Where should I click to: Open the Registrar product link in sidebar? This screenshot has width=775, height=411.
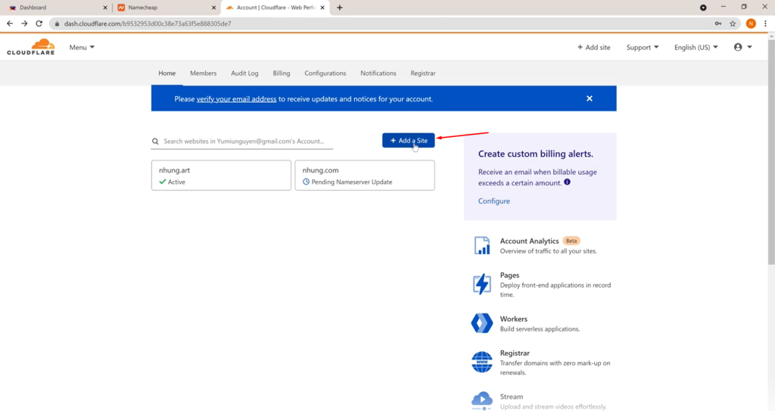coord(515,353)
